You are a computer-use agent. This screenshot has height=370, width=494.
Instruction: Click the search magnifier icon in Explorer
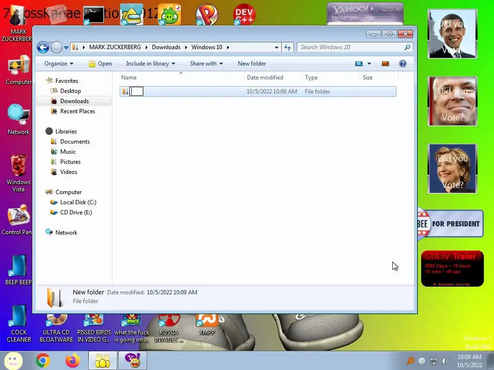[407, 47]
